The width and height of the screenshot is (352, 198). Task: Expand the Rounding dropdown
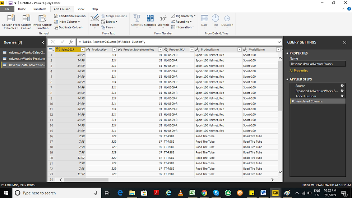coord(181,22)
